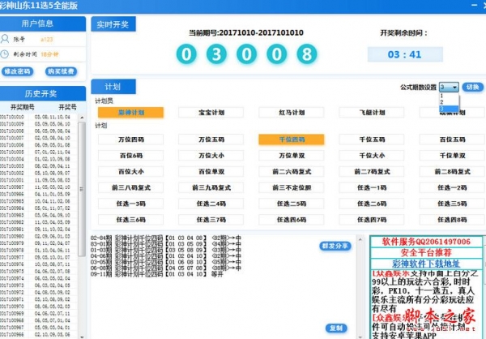Image resolution: width=486 pixels, height=339 pixels.
Task: Choose option 1 in the formula period list
Action: click(449, 96)
